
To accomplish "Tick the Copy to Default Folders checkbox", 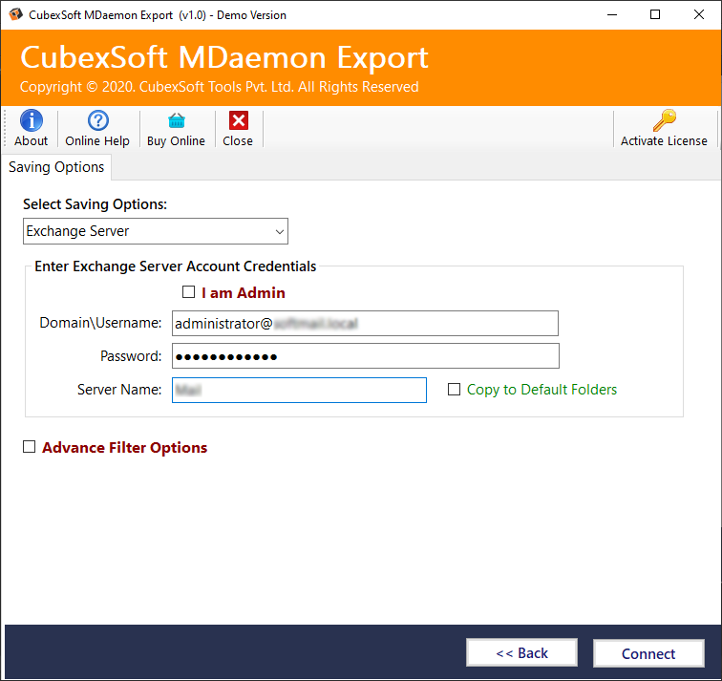I will pyautogui.click(x=455, y=390).
